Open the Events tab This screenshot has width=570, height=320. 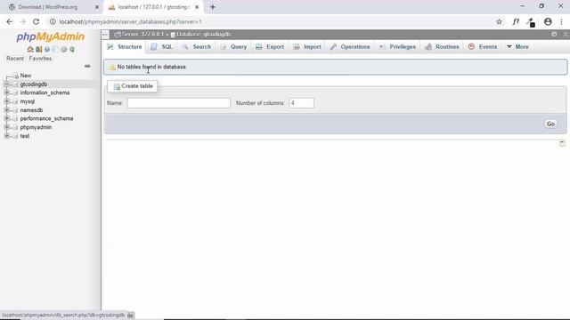tap(483, 47)
